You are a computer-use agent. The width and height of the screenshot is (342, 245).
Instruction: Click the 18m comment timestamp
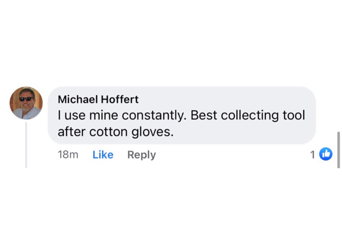pos(68,155)
